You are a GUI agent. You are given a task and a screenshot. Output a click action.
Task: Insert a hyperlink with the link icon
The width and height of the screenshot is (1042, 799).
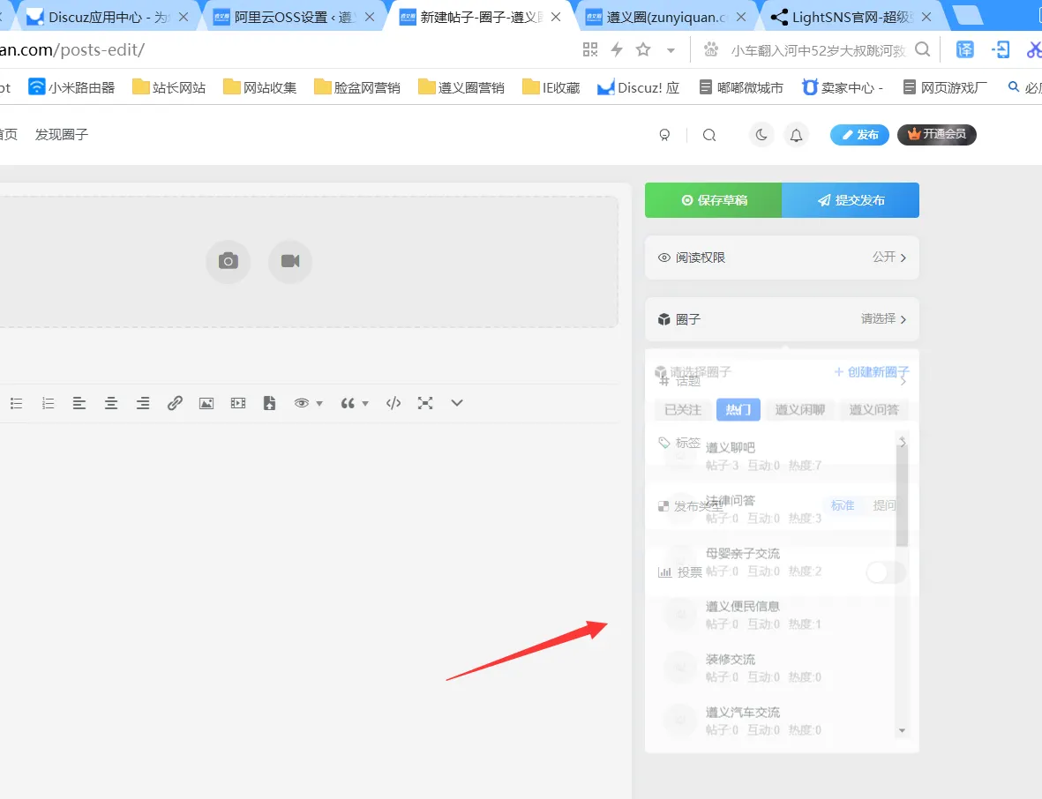(175, 403)
